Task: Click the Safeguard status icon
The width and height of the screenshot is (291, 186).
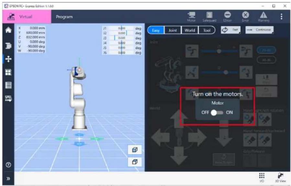Action: pyautogui.click(x=209, y=17)
